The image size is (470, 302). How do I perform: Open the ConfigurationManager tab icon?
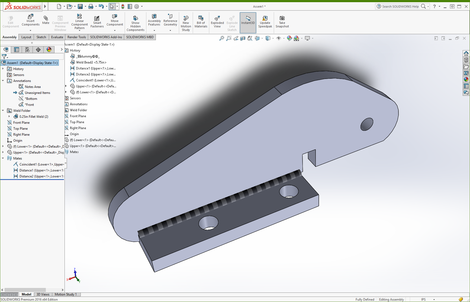tap(27, 50)
